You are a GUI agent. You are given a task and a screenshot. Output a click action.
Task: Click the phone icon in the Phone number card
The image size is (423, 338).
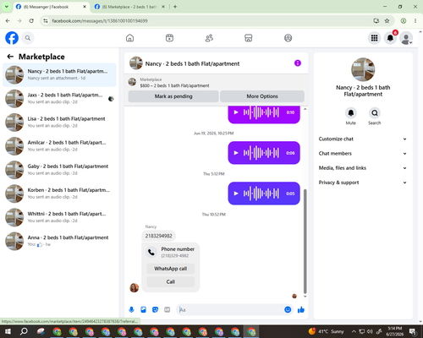click(x=151, y=252)
